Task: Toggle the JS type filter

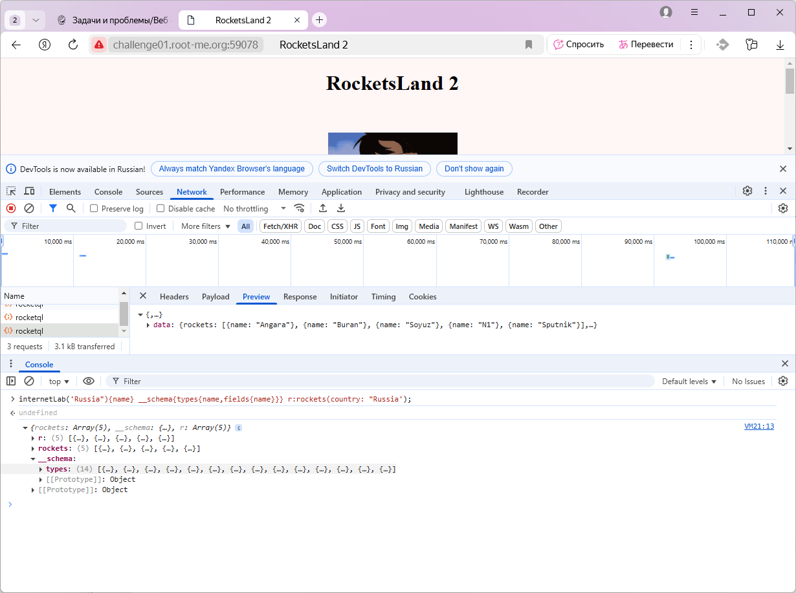Action: pos(357,226)
